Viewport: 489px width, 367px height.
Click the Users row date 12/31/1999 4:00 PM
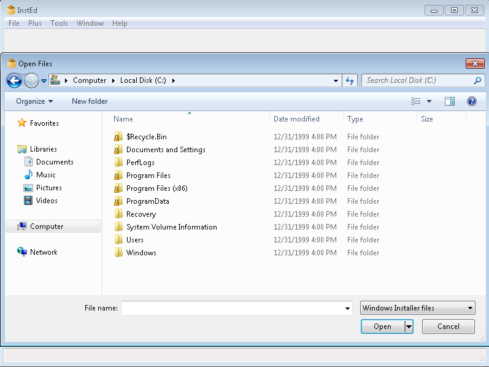[x=305, y=240]
